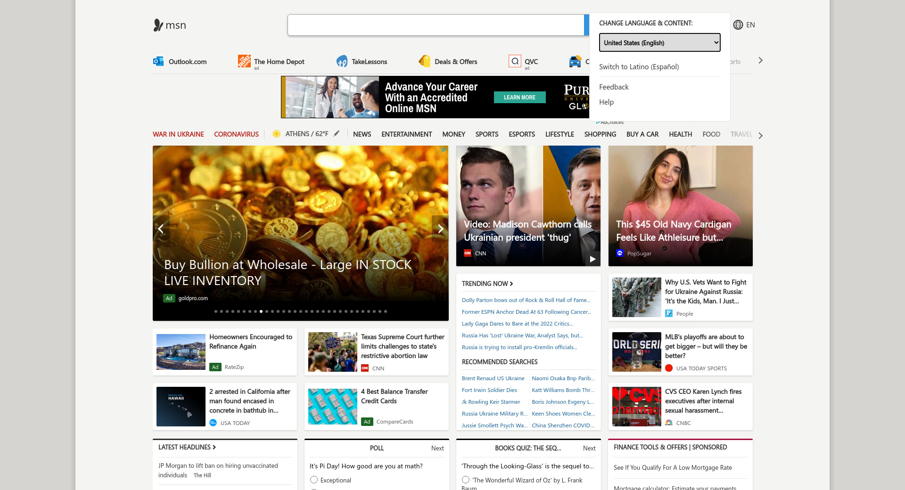
Task: Click the ad choices icon on bullion ad
Action: tap(444, 149)
